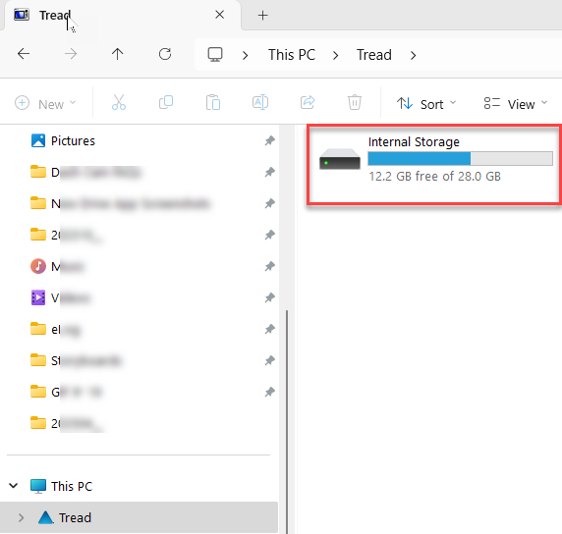The width and height of the screenshot is (562, 534).
Task: Open a new tab with plus button
Action: point(262,16)
